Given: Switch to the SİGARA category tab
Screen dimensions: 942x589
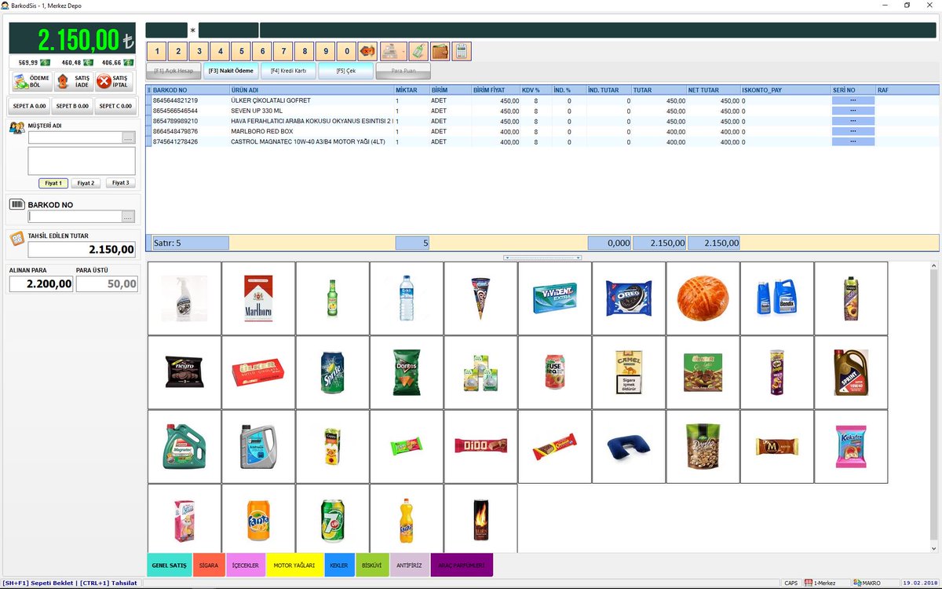Looking at the screenshot, I should pyautogui.click(x=209, y=565).
